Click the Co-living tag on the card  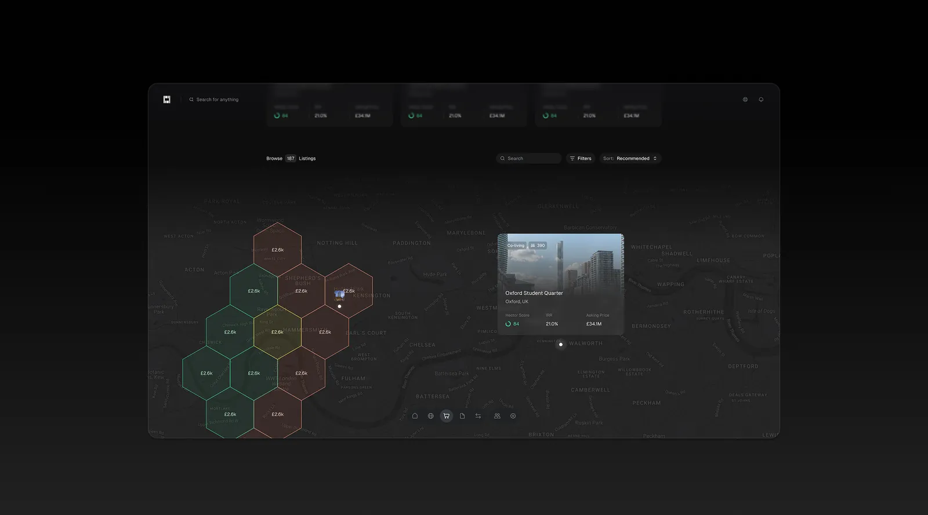tap(516, 246)
